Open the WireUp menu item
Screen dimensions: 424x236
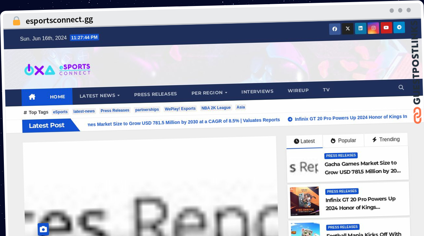(298, 91)
